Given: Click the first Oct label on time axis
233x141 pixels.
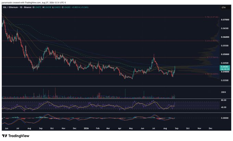Looking at the screenshot, I should pos(52,128).
